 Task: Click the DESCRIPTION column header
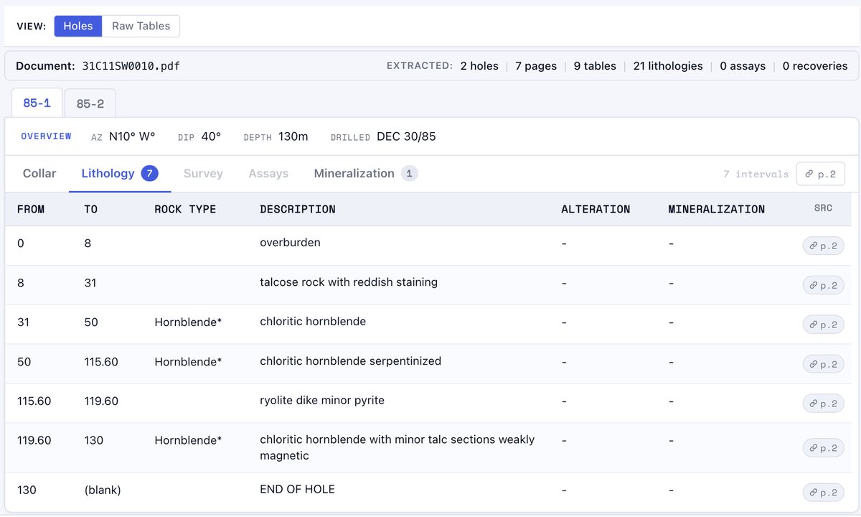point(297,209)
